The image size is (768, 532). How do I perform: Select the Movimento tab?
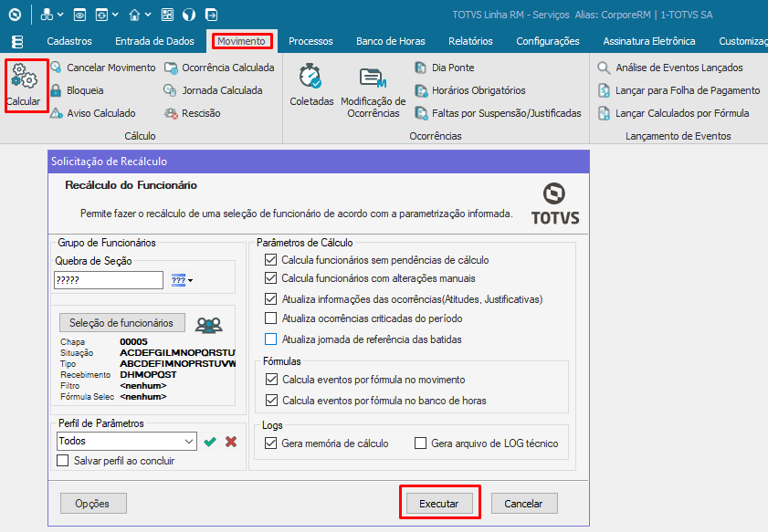[242, 41]
